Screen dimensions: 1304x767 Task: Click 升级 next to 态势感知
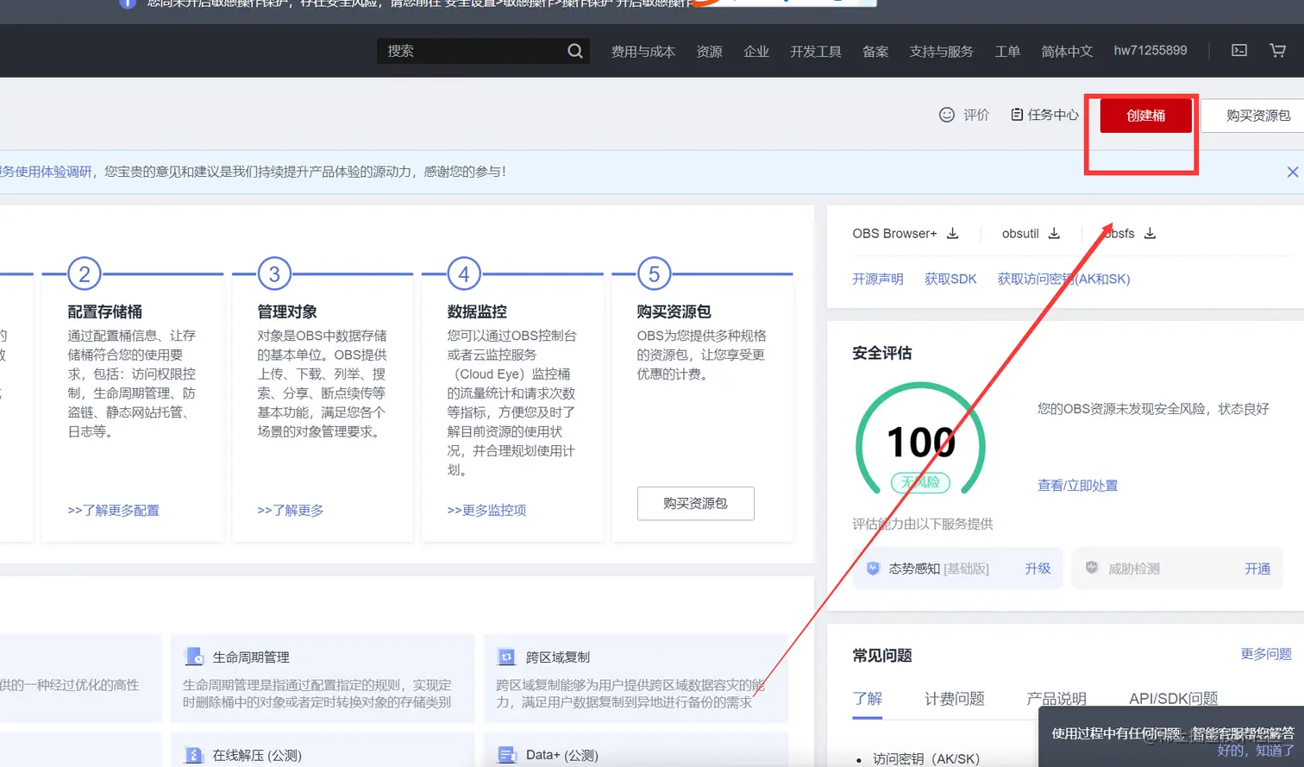[1038, 569]
